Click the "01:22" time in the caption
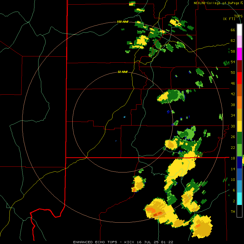The height and width of the screenshot is (244, 244). 167,242
